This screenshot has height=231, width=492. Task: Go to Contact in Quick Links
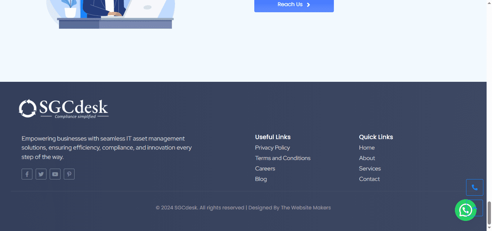(x=369, y=179)
